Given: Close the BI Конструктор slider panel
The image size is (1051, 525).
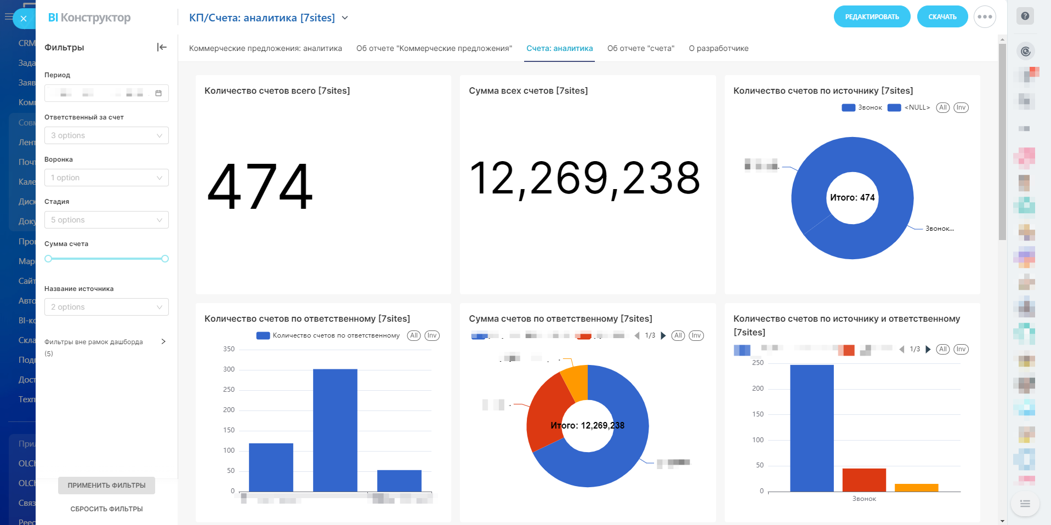Looking at the screenshot, I should pos(23,19).
